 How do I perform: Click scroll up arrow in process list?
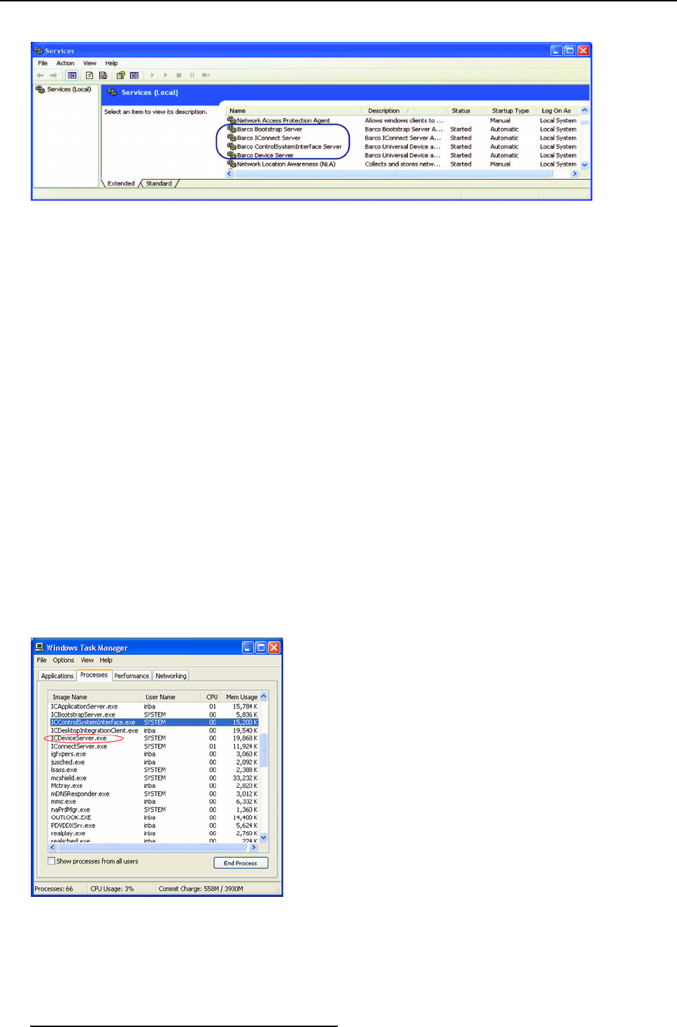tap(264, 697)
